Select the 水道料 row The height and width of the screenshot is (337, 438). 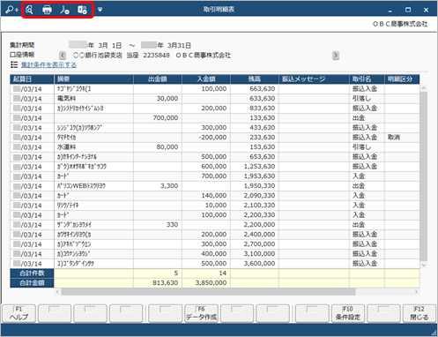click(x=215, y=147)
